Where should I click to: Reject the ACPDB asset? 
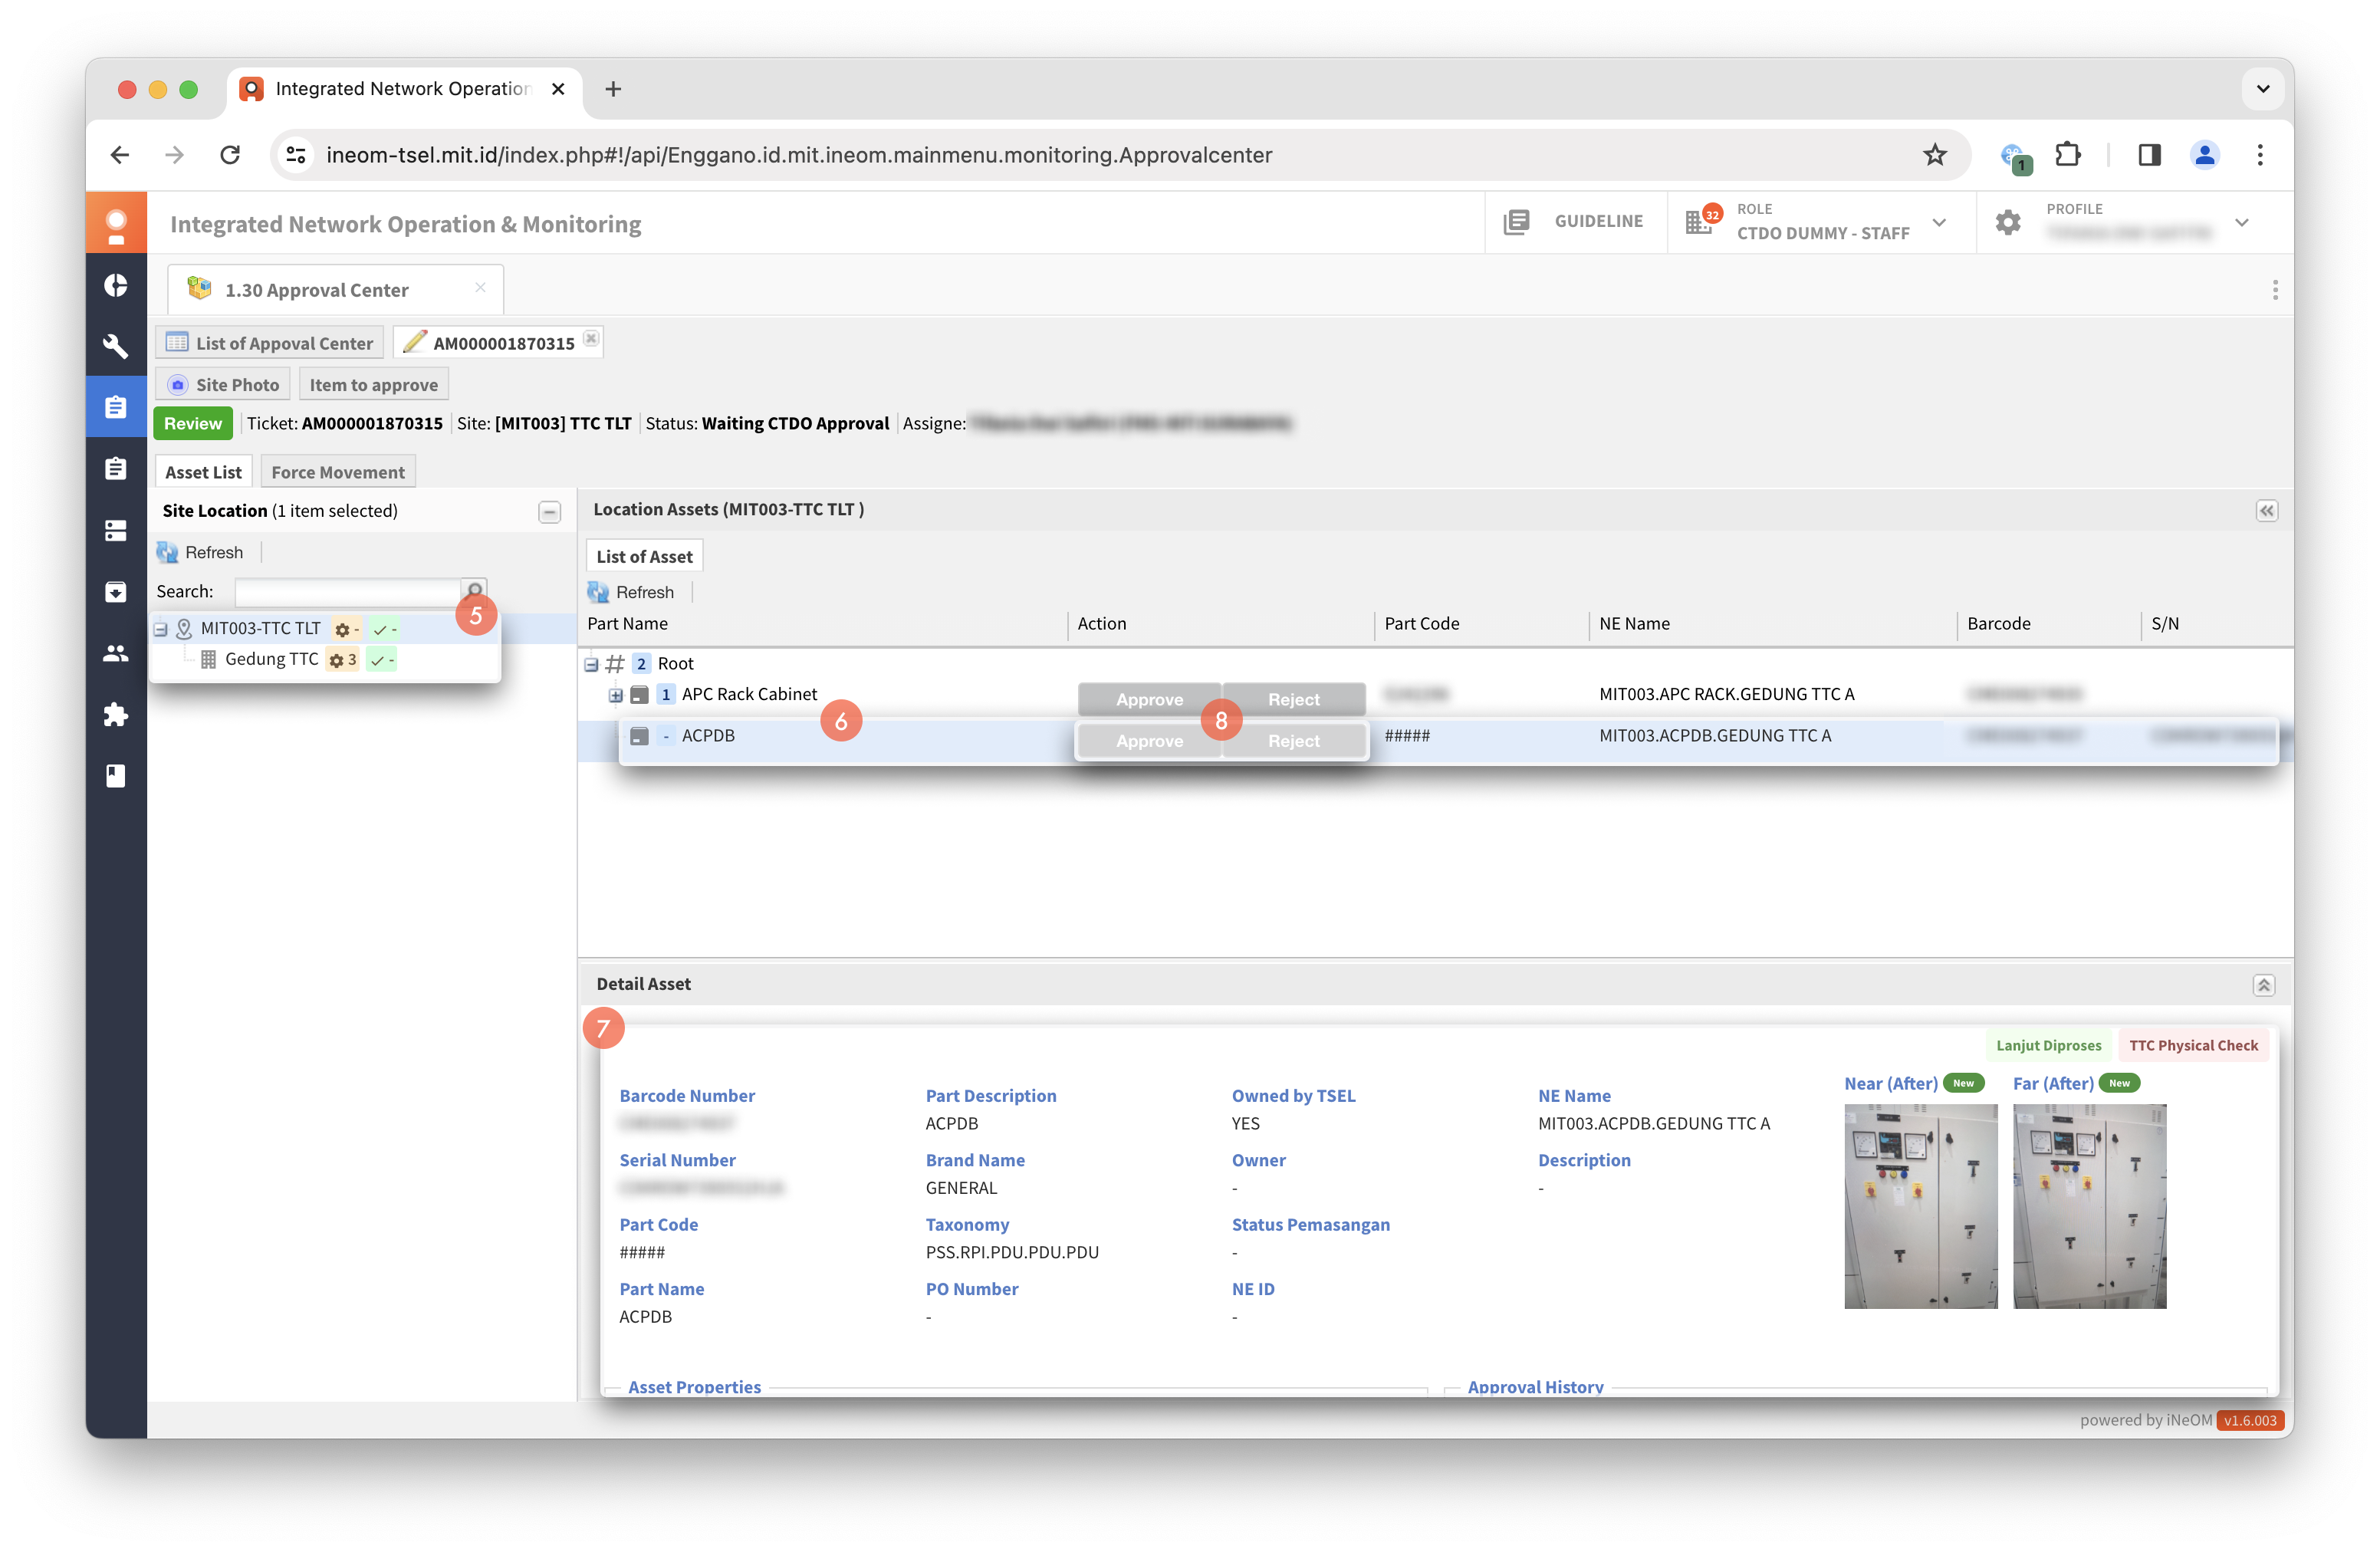click(x=1293, y=741)
